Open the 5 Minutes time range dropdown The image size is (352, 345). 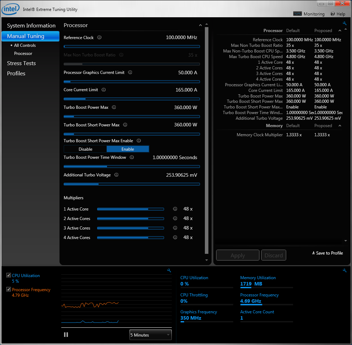151,335
